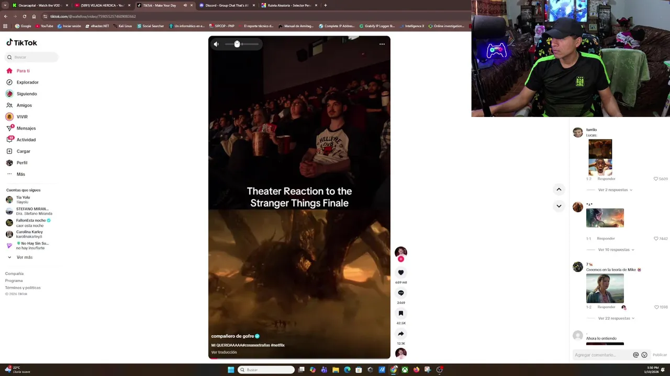The height and width of the screenshot is (376, 670).
Task: Open 'Cargar' upload page in sidebar
Action: tap(18, 151)
